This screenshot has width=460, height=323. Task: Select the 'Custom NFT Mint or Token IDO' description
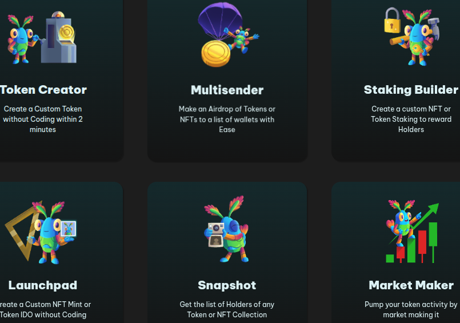click(44, 309)
